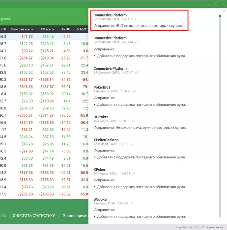
Task: Click the player search field
Action: click(x=21, y=19)
